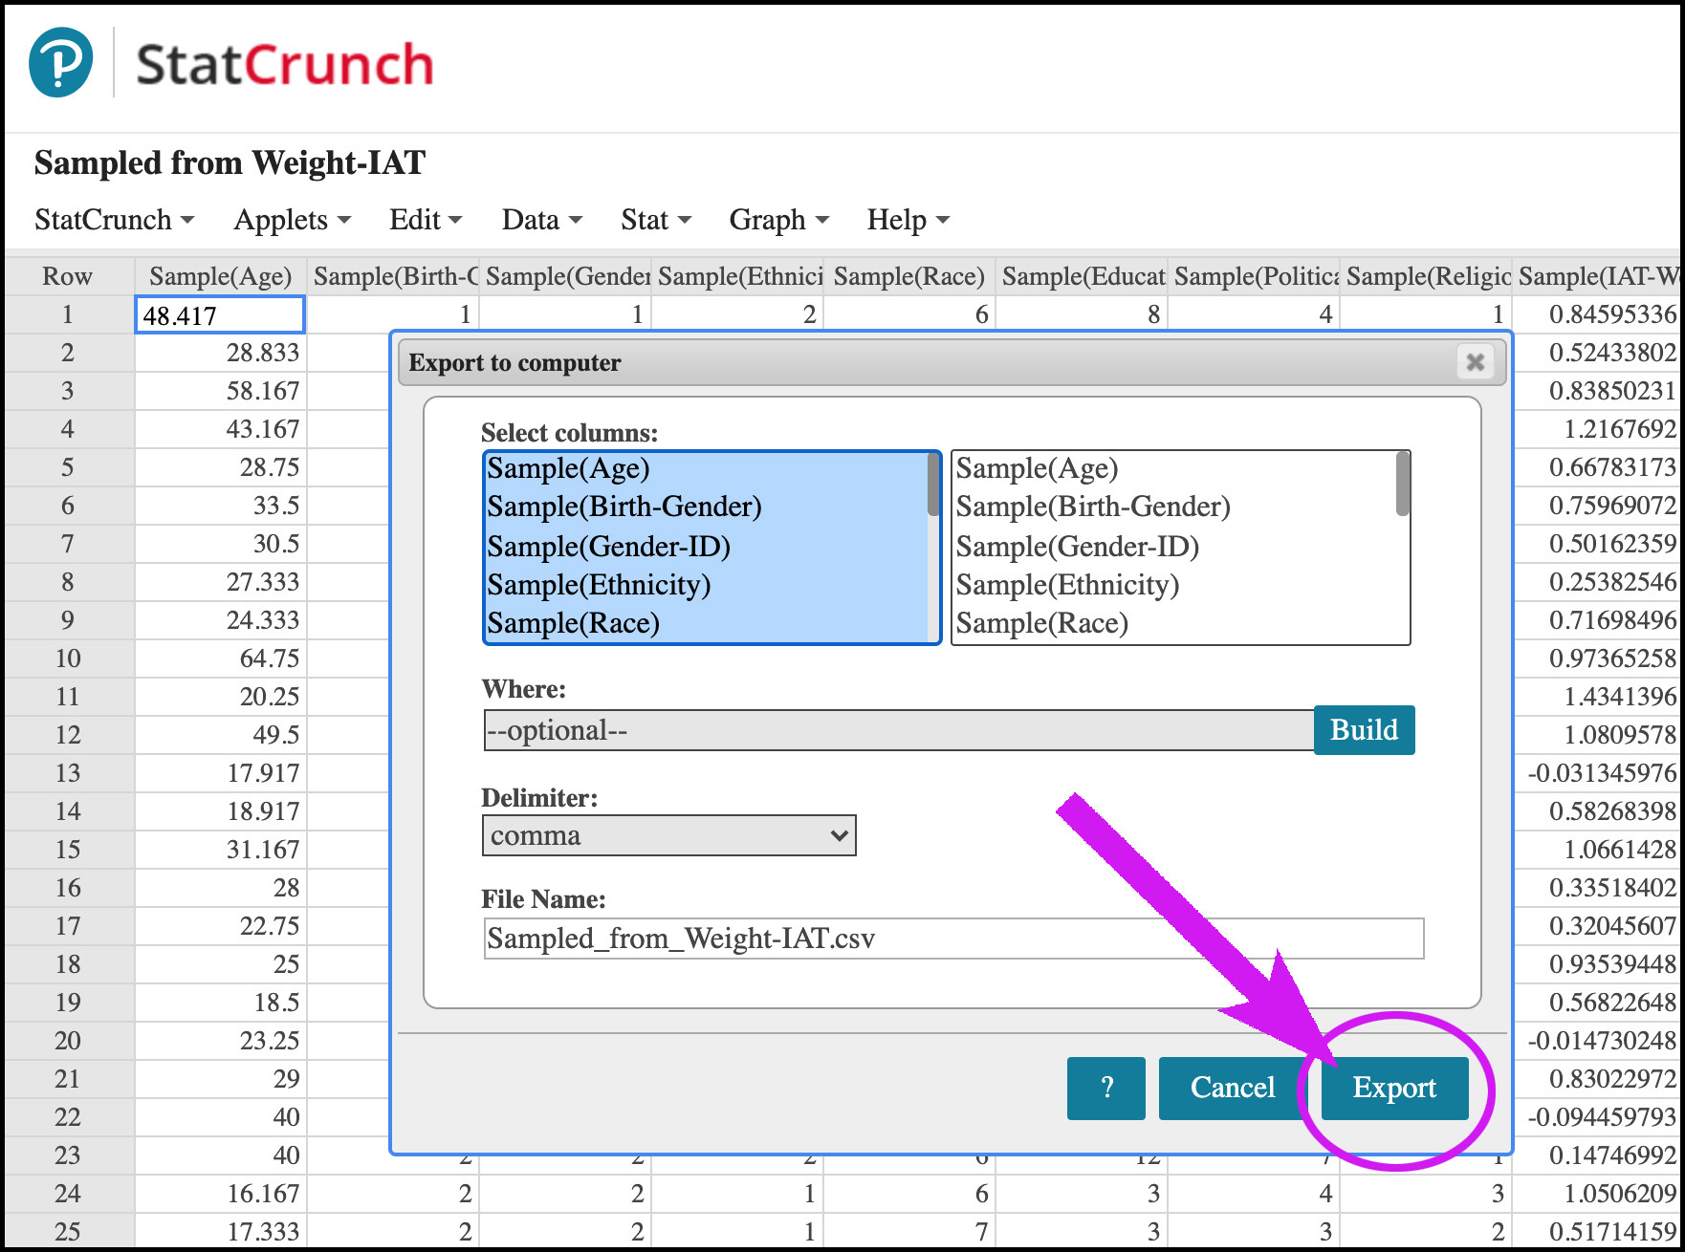Image resolution: width=1685 pixels, height=1252 pixels.
Task: Click the question mark help button
Action: [x=1106, y=1088]
